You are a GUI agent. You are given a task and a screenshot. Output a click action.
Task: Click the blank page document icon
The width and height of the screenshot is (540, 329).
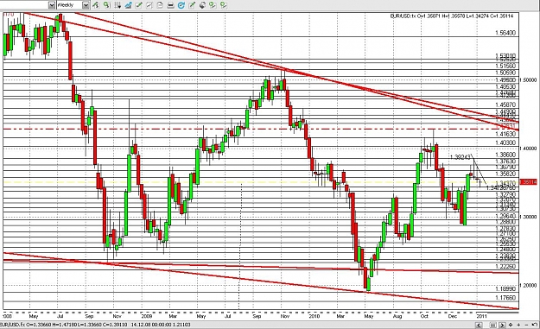[160, 5]
